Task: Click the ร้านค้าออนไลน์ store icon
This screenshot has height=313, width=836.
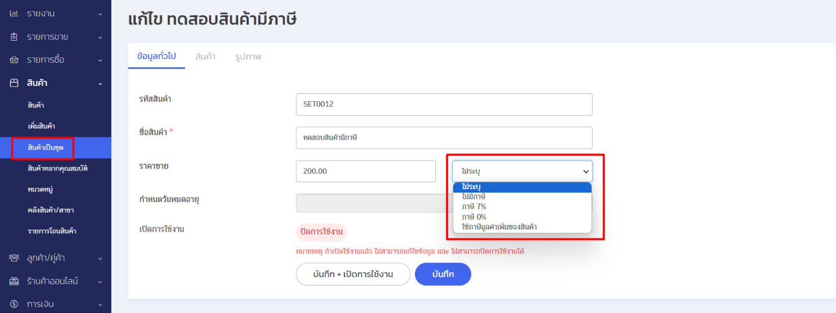Action: [x=14, y=281]
